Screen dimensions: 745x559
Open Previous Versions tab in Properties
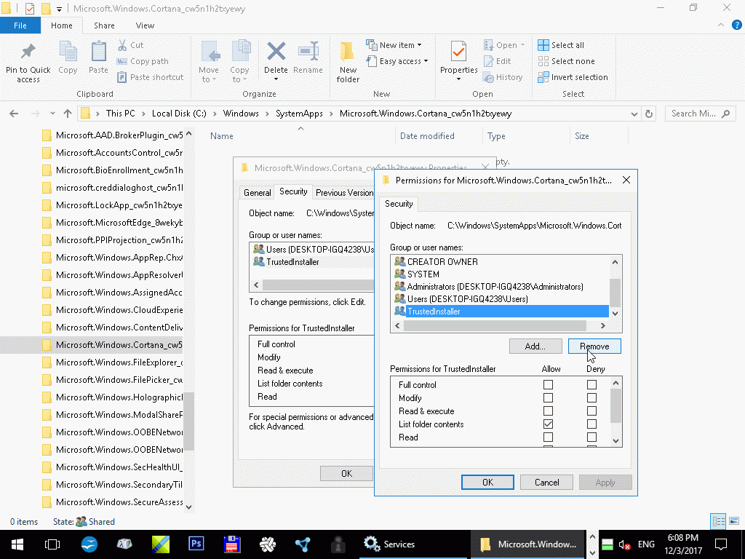[x=344, y=192]
